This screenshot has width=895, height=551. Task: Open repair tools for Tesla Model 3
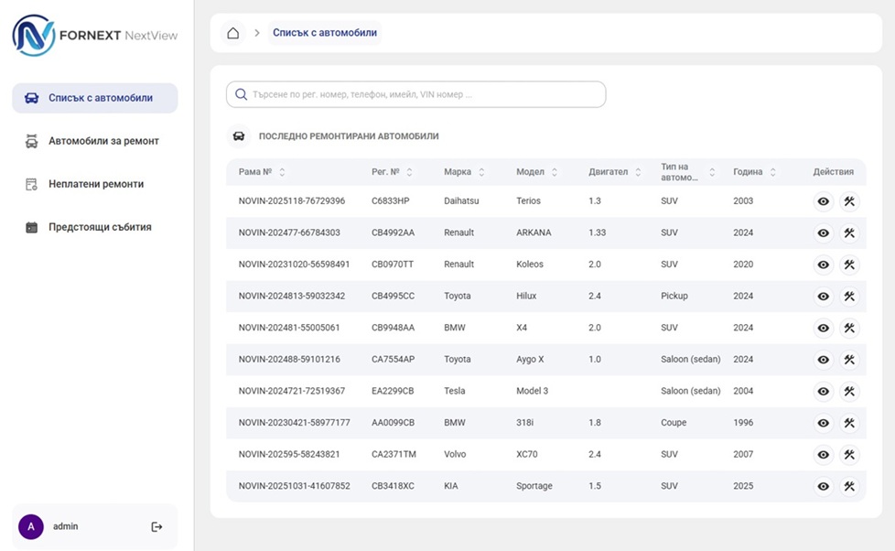tap(849, 391)
